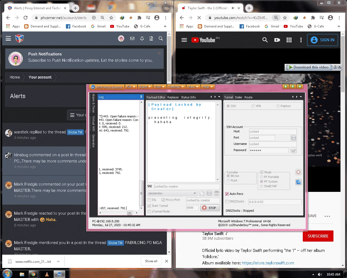Viewport: 347px width, 278px height.
Task: Click the save config floppy icon near jamjamdax
Action: pos(209,193)
